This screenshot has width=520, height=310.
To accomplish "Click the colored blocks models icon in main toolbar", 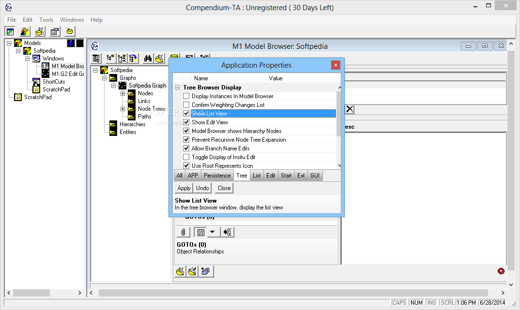I will coord(25,31).
